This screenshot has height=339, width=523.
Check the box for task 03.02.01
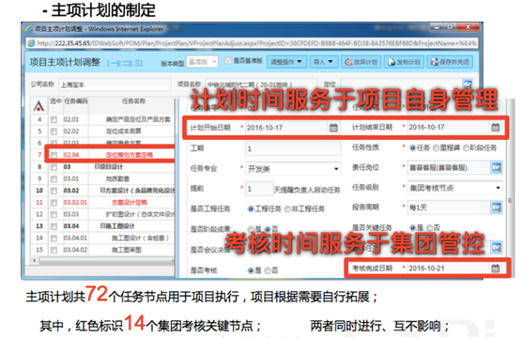pyautogui.click(x=54, y=203)
